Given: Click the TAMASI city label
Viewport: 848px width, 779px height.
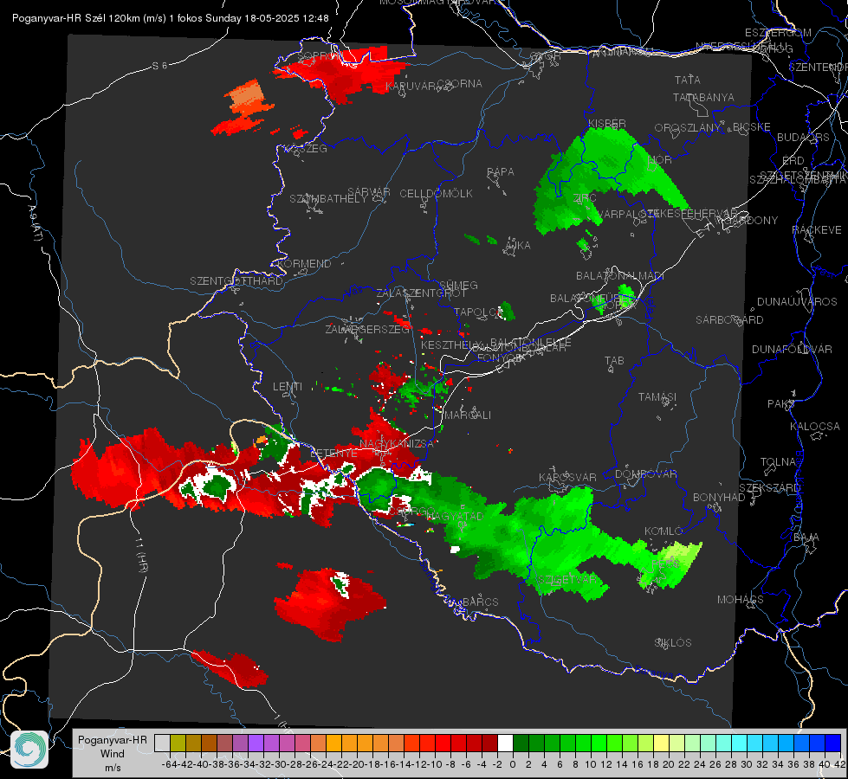Looking at the screenshot, I should point(657,396).
